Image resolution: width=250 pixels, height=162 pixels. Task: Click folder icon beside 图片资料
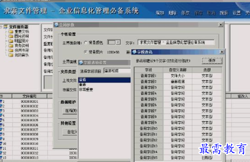[x=11, y=36]
